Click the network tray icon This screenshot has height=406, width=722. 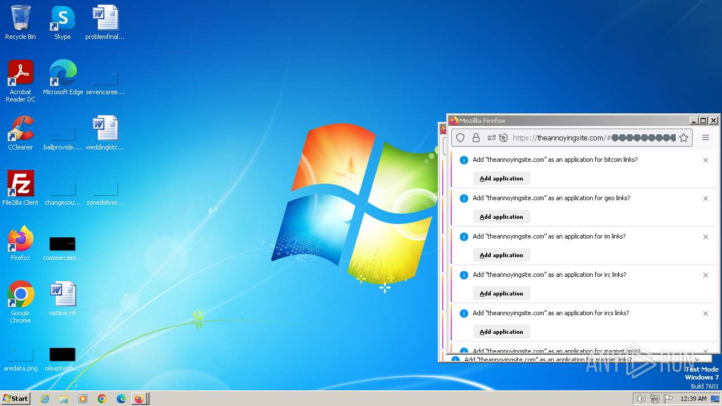pyautogui.click(x=655, y=399)
